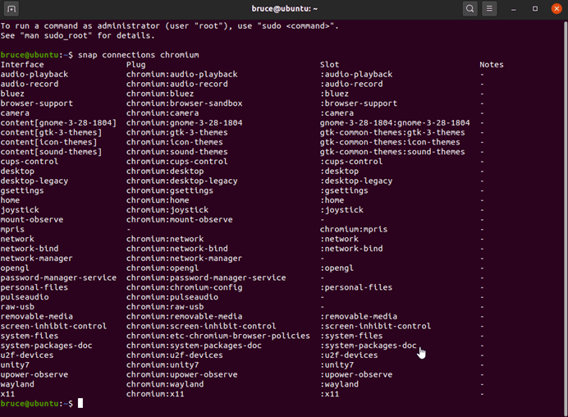Click 'chromium:unity7' plug entry
The height and width of the screenshot is (417, 568).
point(163,365)
